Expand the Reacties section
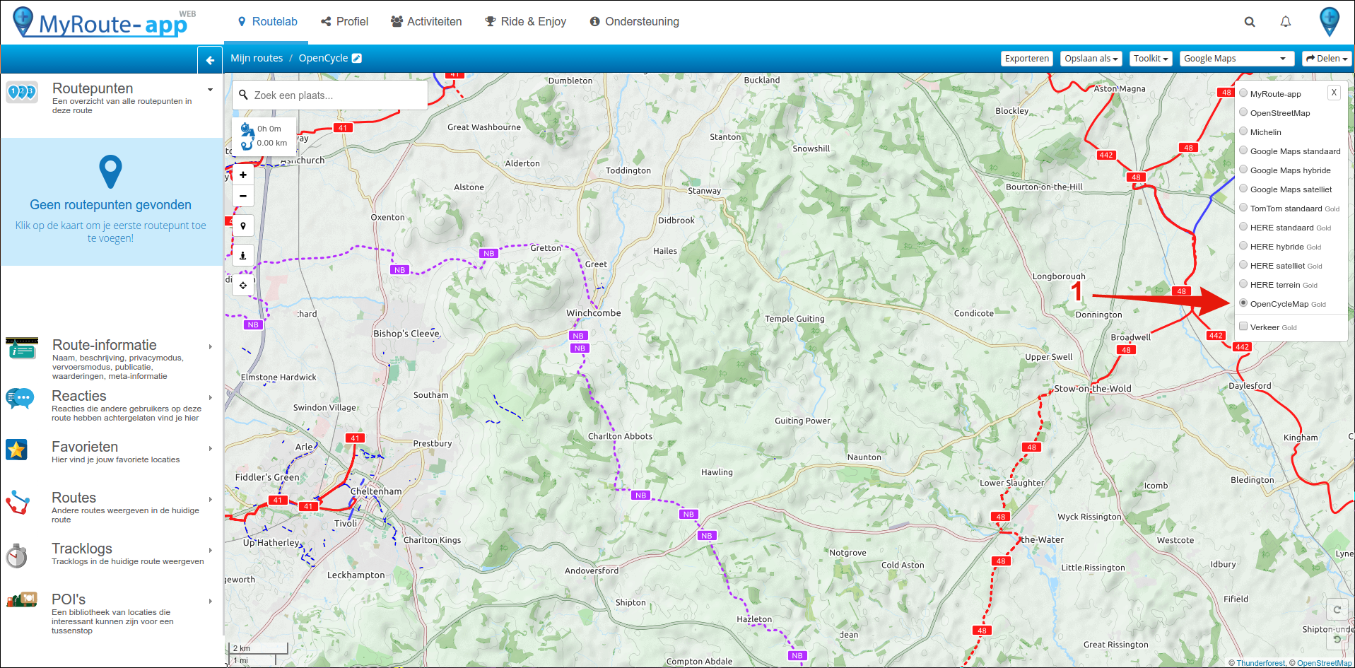Viewport: 1355px width, 668px height. tap(211, 397)
